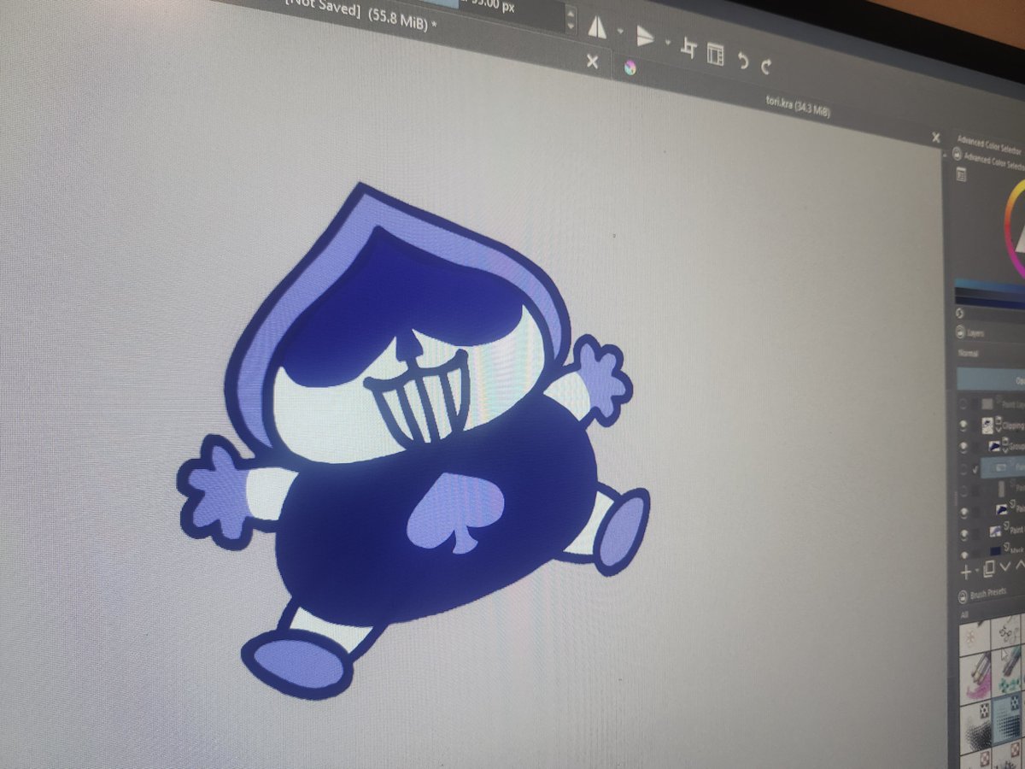Toggle vertical mirror tool
The image size is (1025, 769).
click(645, 35)
